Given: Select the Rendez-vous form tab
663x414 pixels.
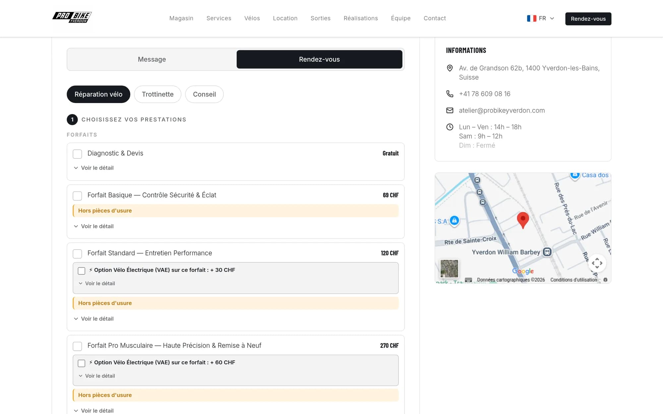Looking at the screenshot, I should [319, 59].
